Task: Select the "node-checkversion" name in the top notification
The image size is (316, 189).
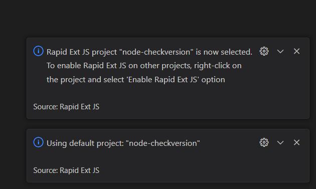Action: [x=156, y=52]
